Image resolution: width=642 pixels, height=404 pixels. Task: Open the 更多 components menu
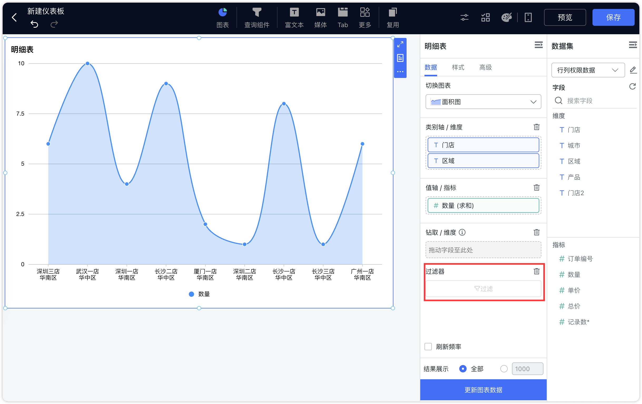[365, 18]
